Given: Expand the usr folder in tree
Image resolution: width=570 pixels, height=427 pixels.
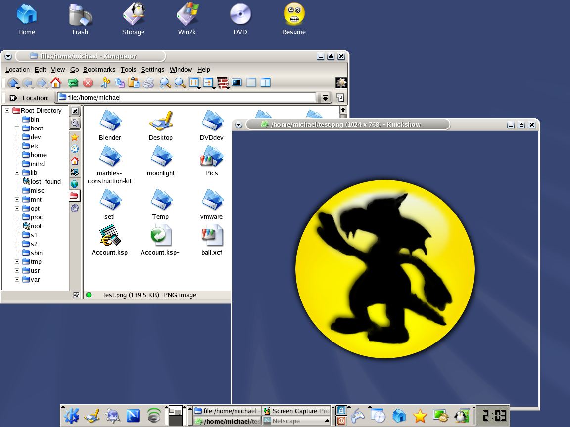Looking at the screenshot, I should (x=17, y=271).
